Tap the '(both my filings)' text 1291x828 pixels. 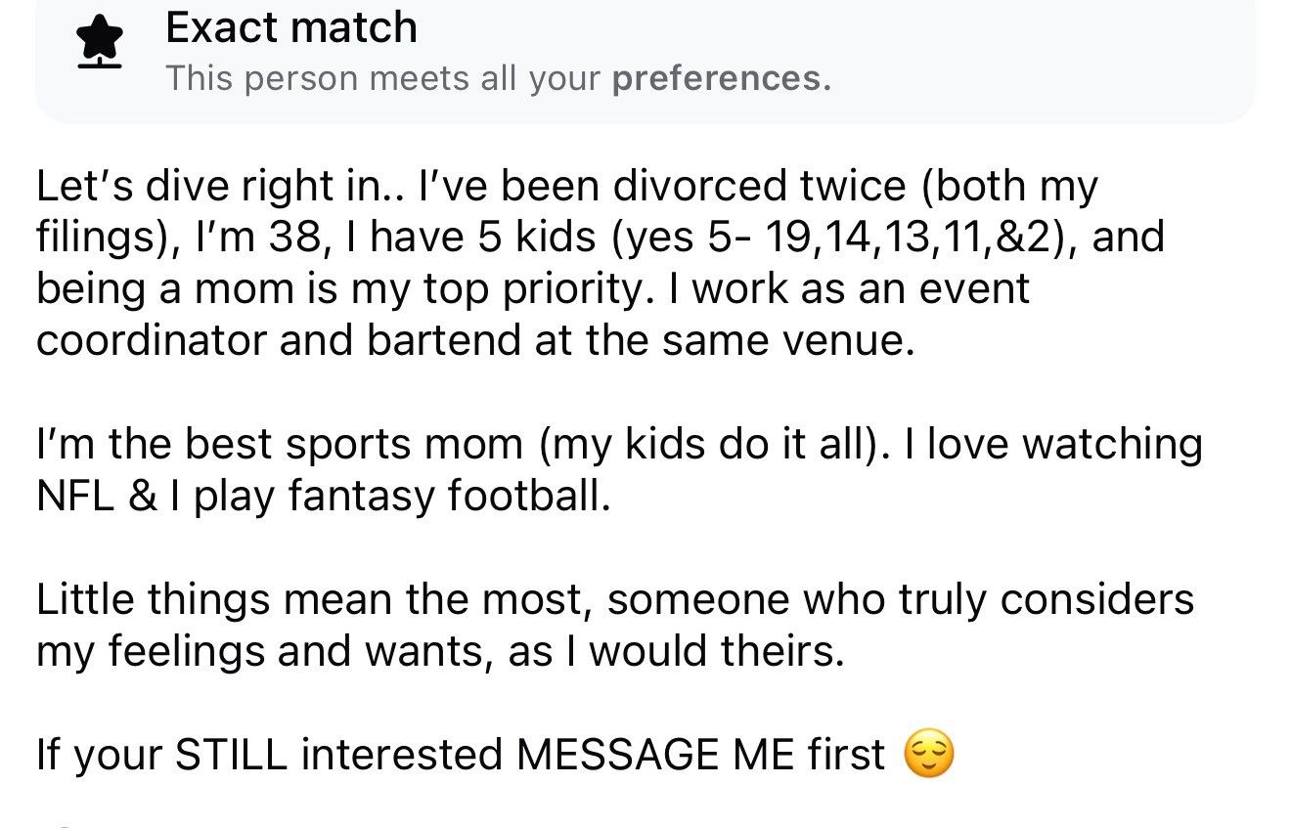(567, 211)
